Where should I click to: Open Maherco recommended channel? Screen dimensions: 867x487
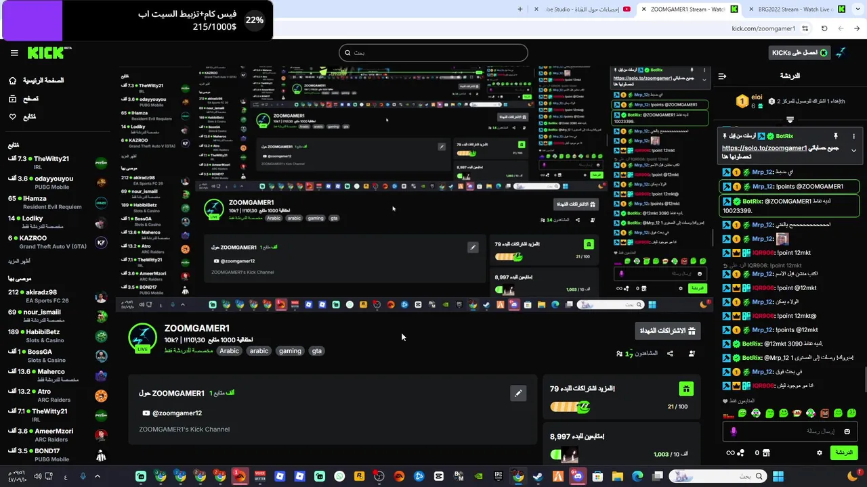58,375
